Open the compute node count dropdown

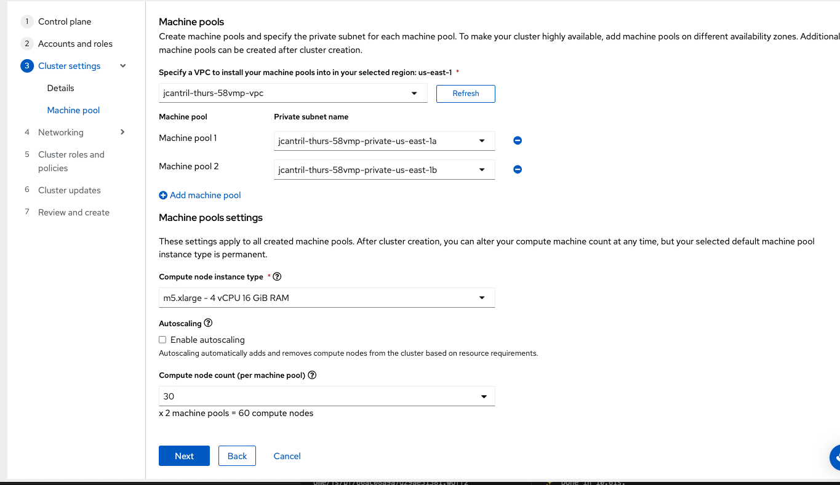[326, 396]
